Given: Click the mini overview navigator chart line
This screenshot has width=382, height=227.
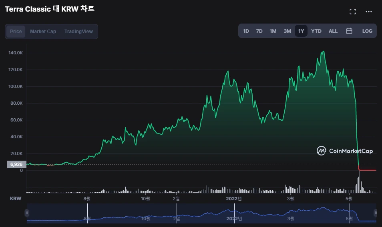Looking at the screenshot, I should [202, 213].
